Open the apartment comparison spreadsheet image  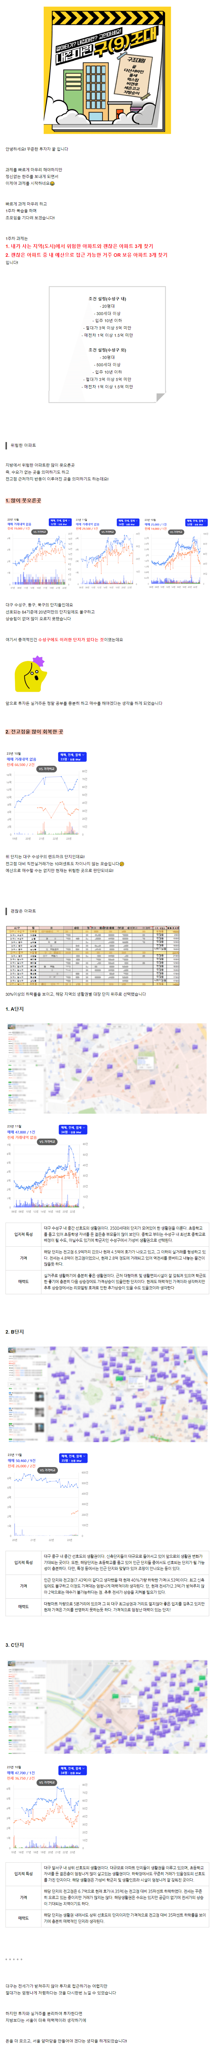(x=93, y=956)
